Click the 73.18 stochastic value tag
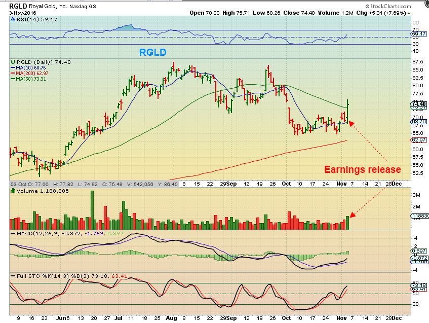The height and width of the screenshot is (323, 429). (x=419, y=285)
